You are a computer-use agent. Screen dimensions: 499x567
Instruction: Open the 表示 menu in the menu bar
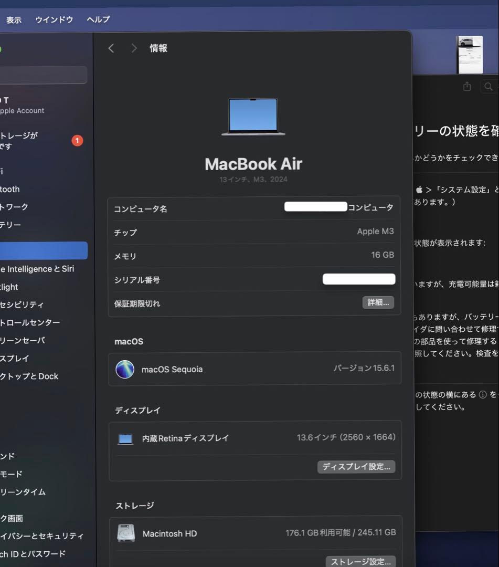pyautogui.click(x=14, y=19)
